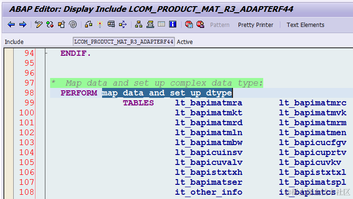Screen dimensions: 353x199
Task: Click it_other_info on line 108
Action: coord(209,192)
